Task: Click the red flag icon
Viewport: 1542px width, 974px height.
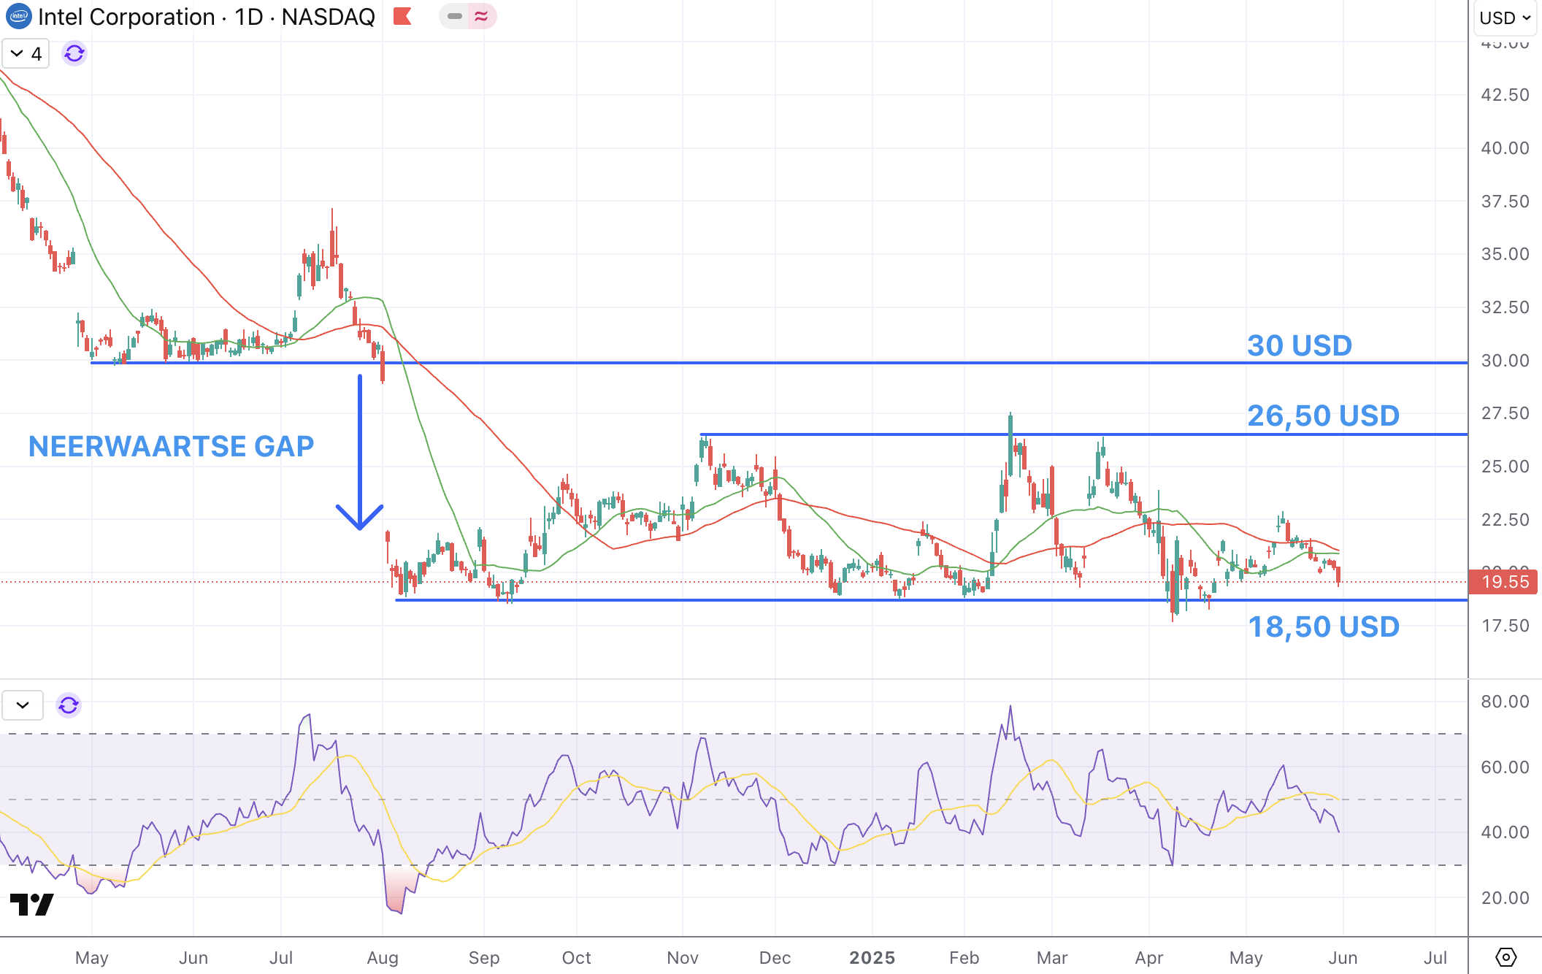Action: click(402, 16)
